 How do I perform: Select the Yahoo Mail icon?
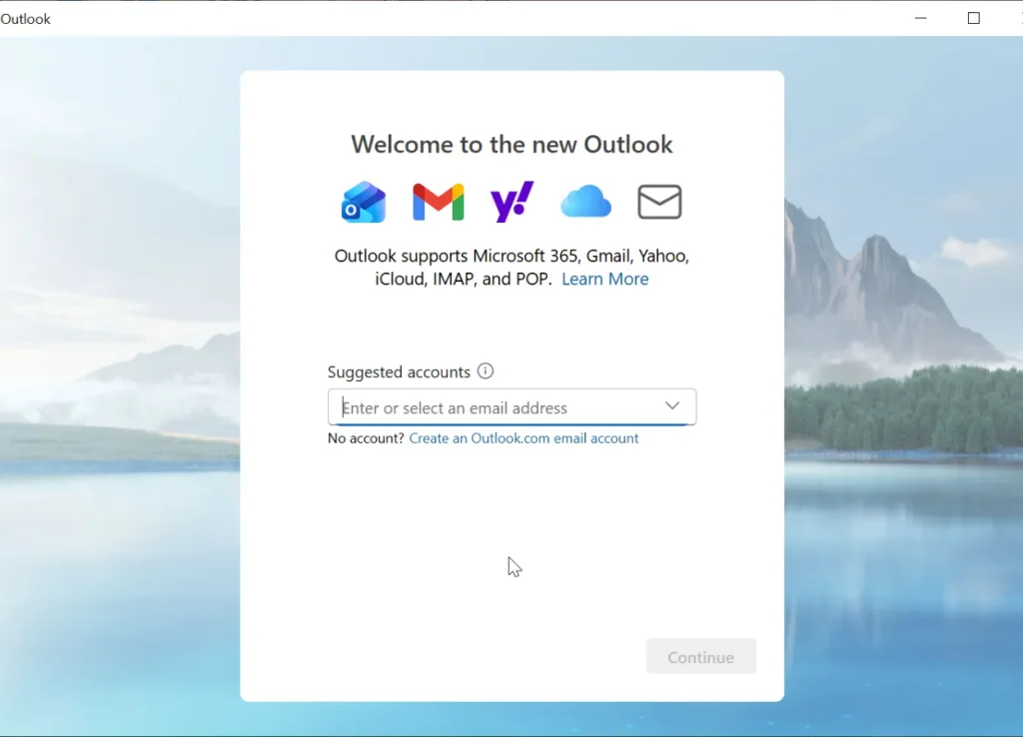[x=511, y=202]
